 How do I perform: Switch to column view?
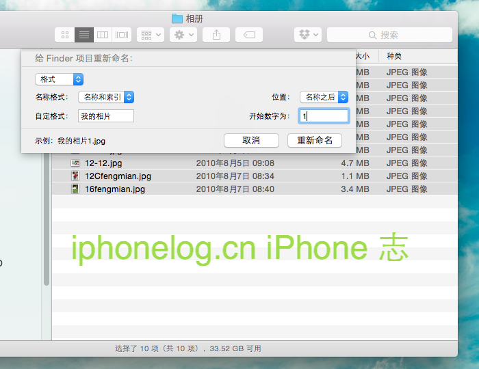[x=103, y=35]
